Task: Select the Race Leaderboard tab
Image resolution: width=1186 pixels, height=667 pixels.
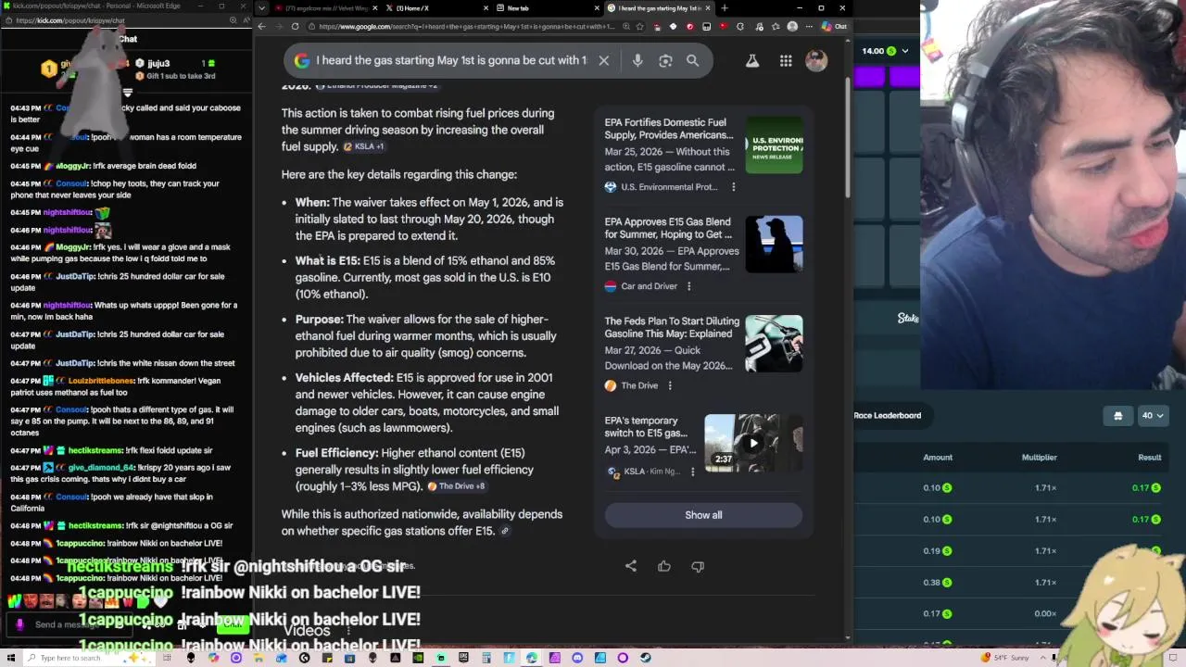Action: (x=887, y=416)
